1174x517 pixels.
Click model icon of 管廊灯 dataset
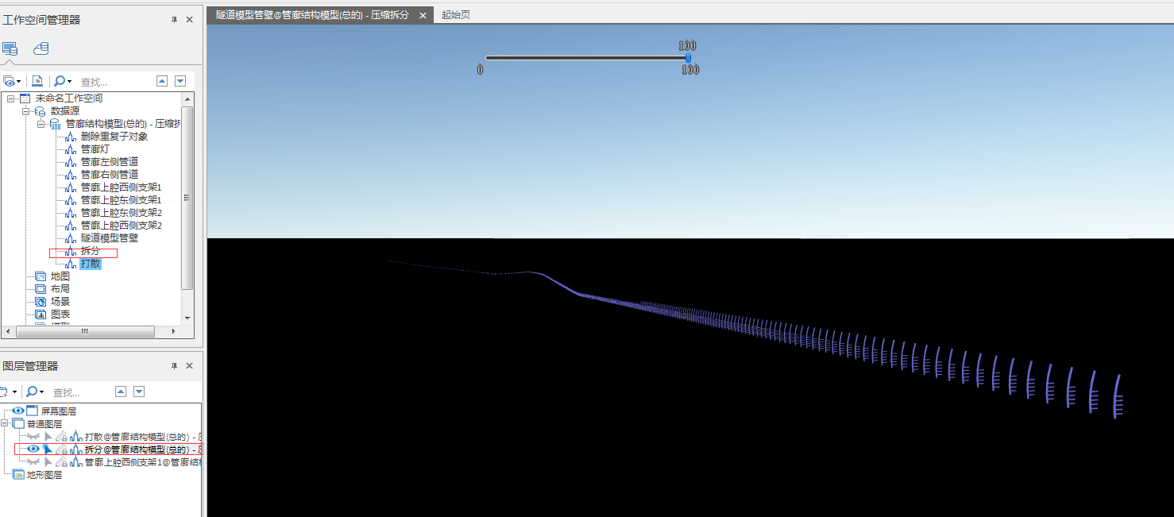(71, 149)
